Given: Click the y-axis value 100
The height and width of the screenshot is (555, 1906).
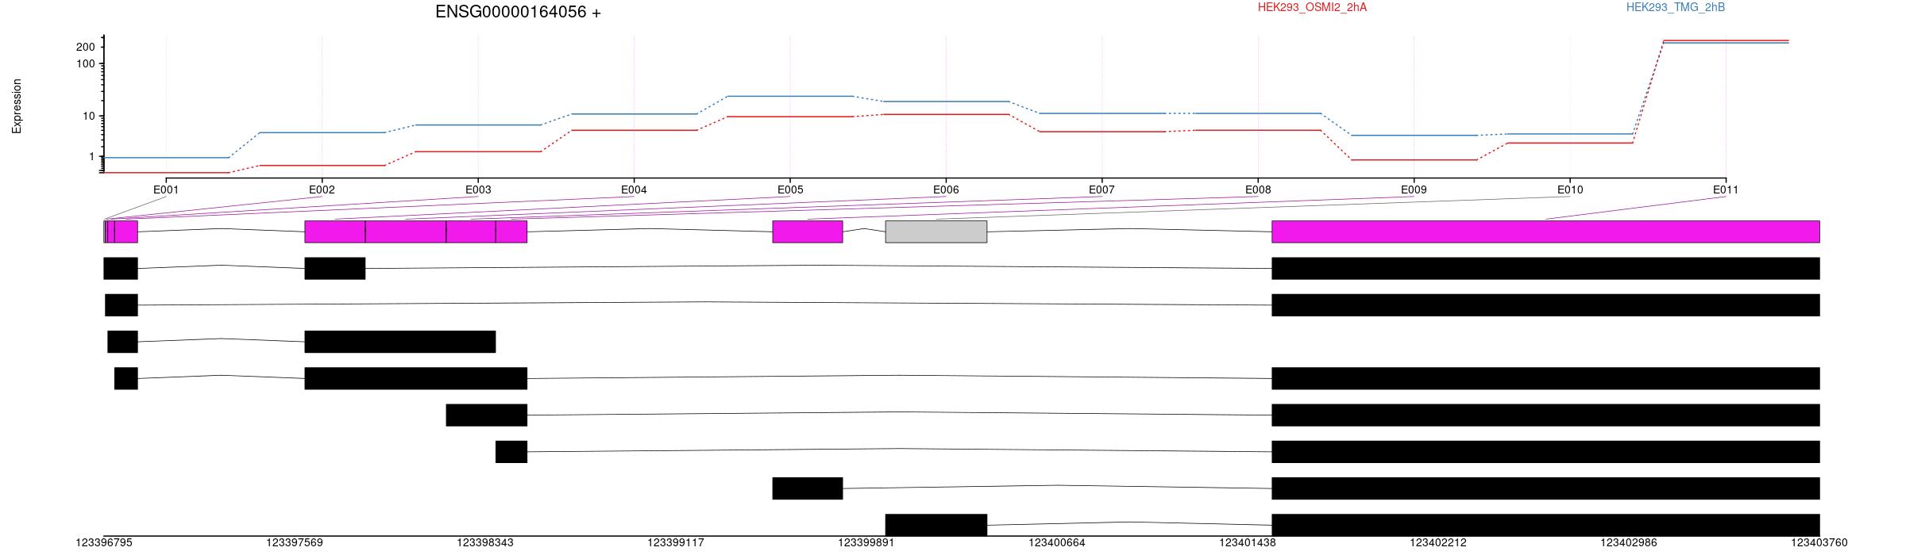Looking at the screenshot, I should click(85, 63).
